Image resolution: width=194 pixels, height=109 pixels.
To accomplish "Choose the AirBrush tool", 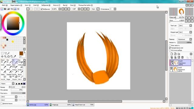I will [x=20, y=66].
